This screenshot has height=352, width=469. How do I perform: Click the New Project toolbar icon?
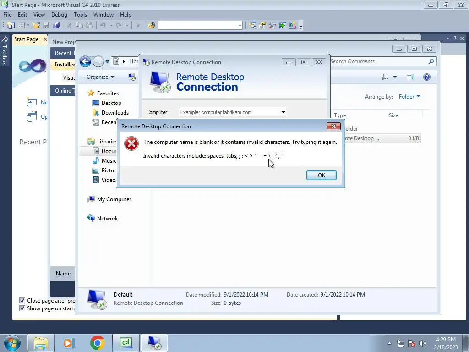pyautogui.click(x=11, y=26)
